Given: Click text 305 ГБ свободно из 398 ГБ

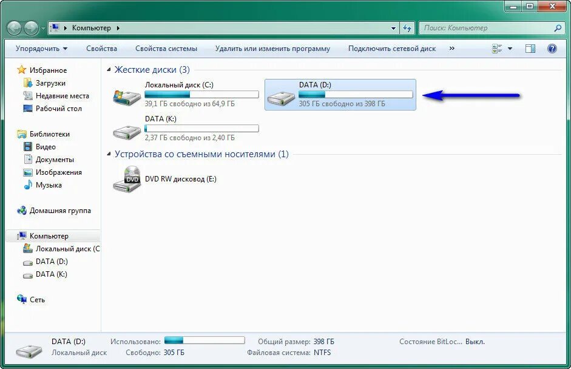Looking at the screenshot, I should click(x=342, y=104).
